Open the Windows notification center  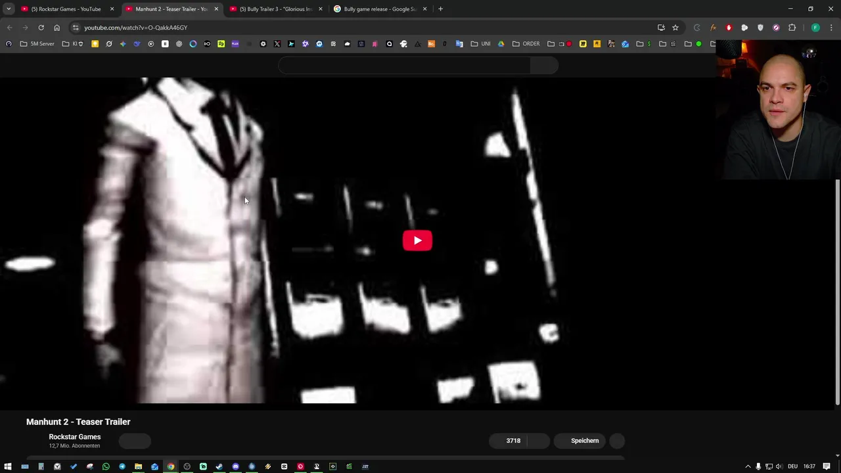(827, 466)
